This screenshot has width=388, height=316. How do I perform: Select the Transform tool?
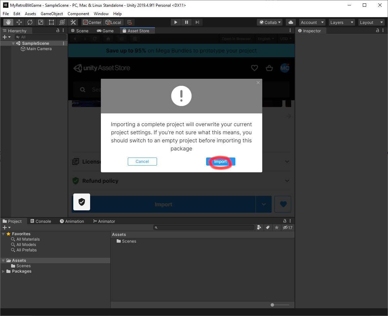click(62, 22)
